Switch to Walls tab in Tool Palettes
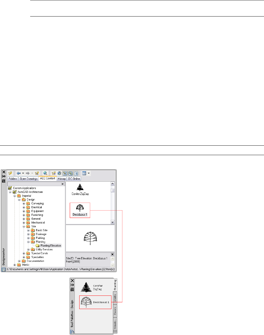The height and width of the screenshot is (335, 264). point(115,298)
